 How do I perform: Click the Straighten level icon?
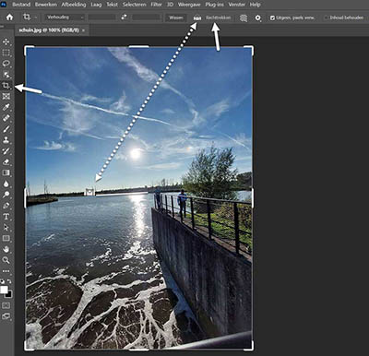197,18
